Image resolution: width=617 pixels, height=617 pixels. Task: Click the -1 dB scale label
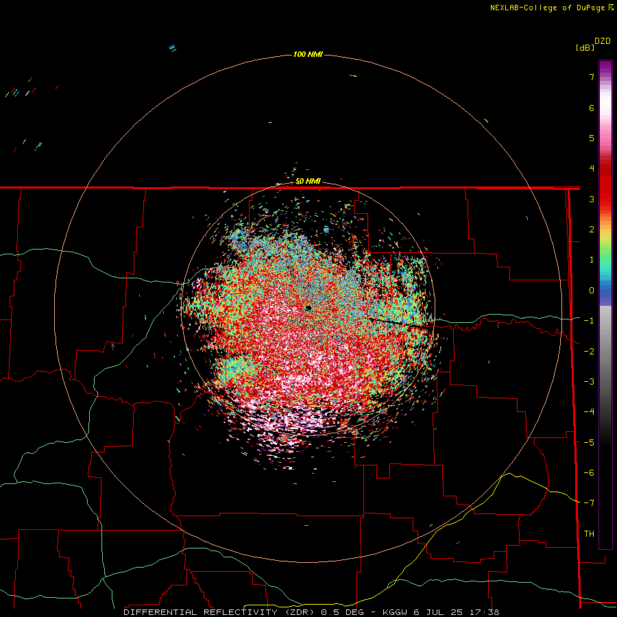click(x=589, y=321)
